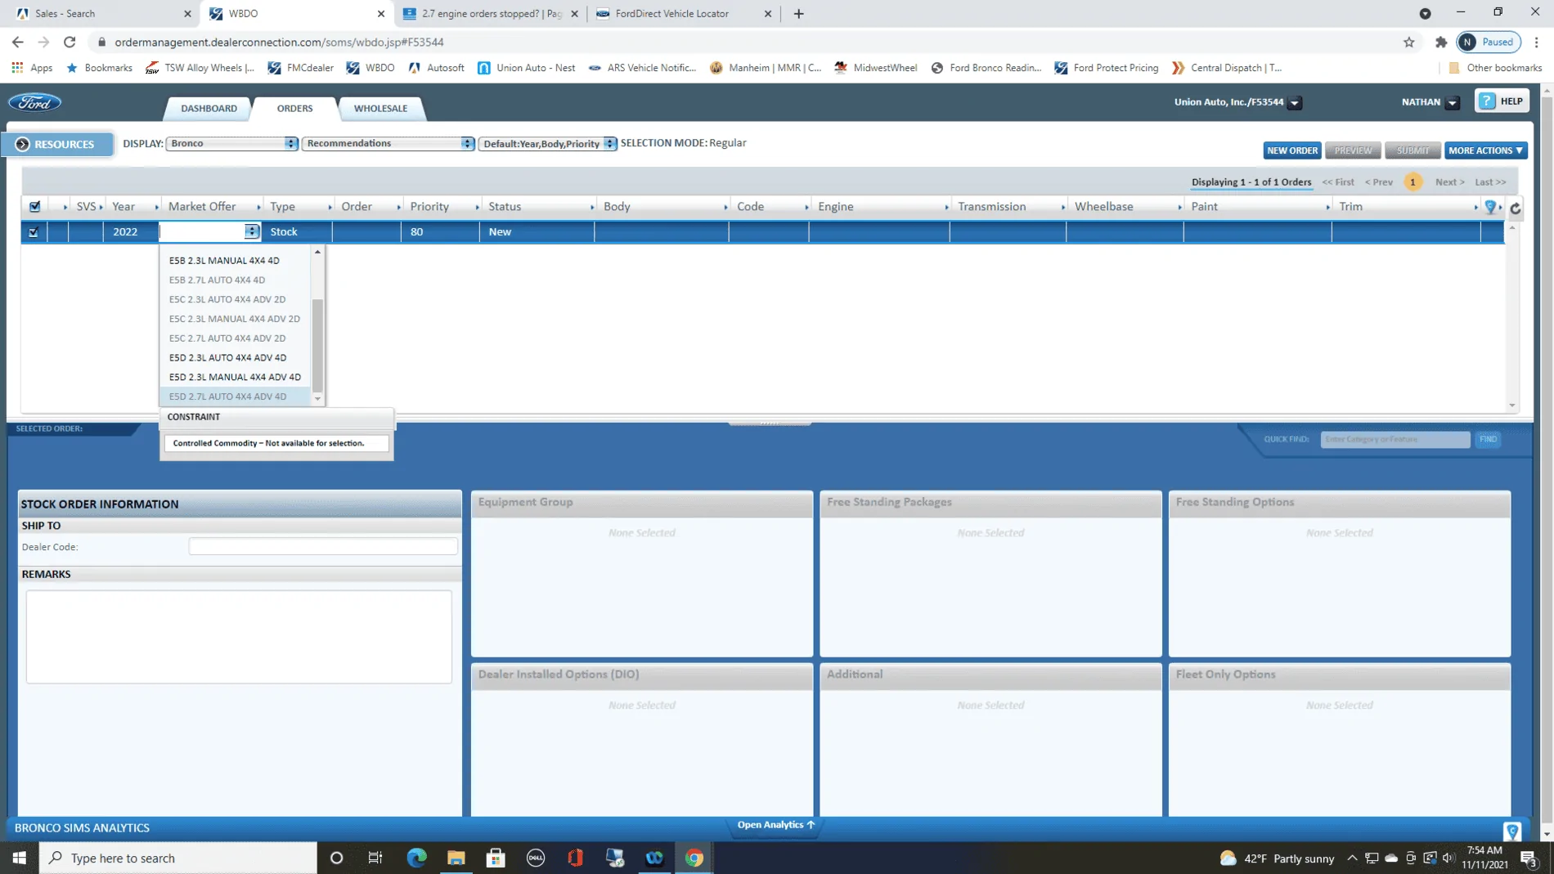Open a new browser tab

click(798, 14)
